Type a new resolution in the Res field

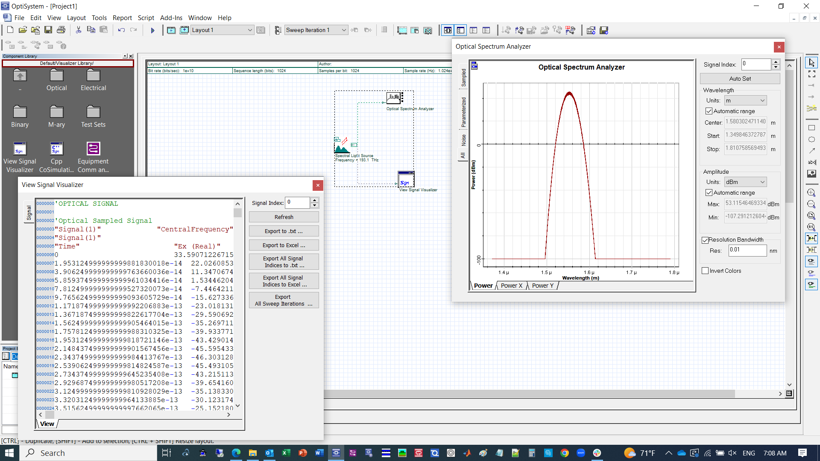[x=747, y=251]
